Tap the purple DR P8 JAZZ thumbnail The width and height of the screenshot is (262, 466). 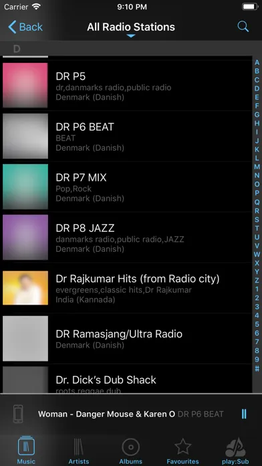tap(25, 237)
